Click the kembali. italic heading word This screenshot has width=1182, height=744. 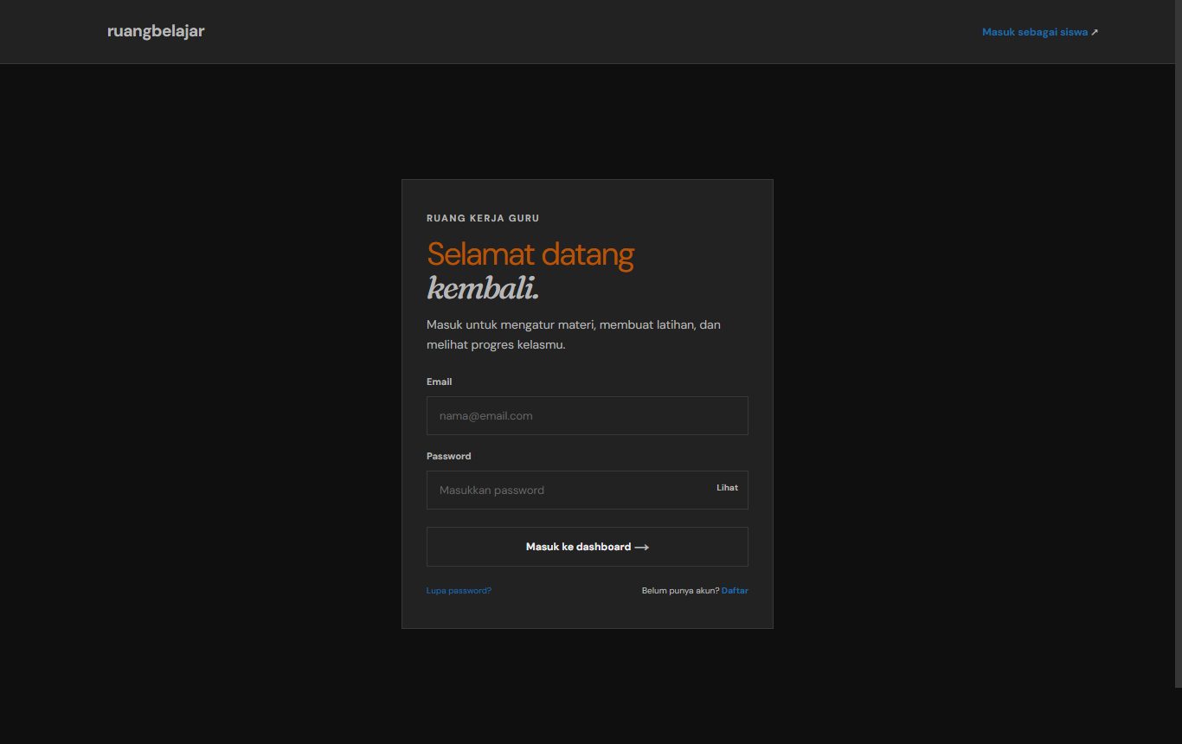[483, 288]
